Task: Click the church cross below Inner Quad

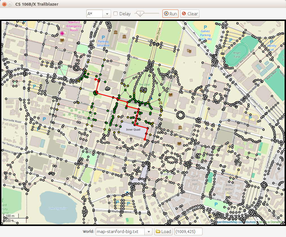Action: pos(131,139)
